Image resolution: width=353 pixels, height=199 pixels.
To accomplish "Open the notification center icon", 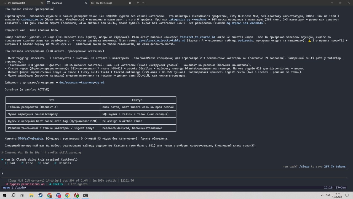I will pyautogui.click(x=347, y=195).
